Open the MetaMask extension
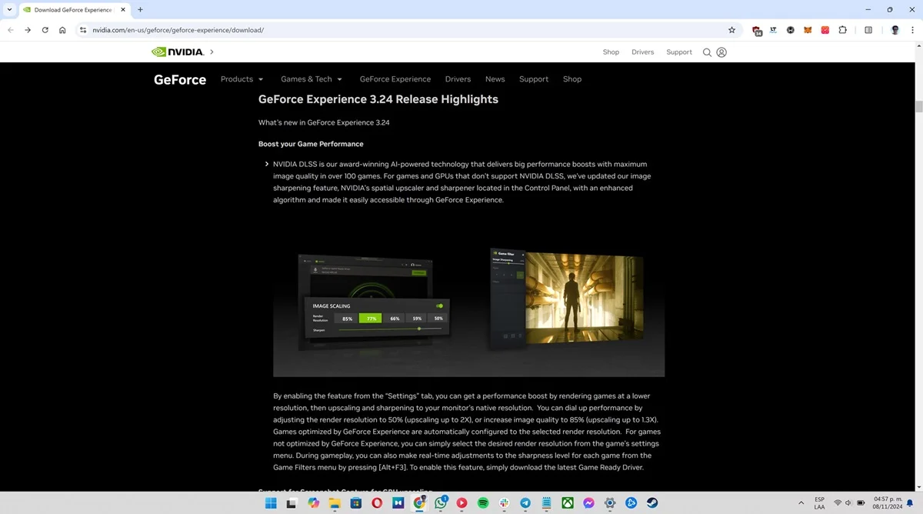This screenshot has width=923, height=514. click(x=807, y=30)
